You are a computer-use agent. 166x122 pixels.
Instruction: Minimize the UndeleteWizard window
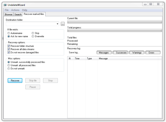[145, 4]
